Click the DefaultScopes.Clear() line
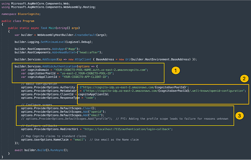The height and width of the screenshot is (160, 251). click(58, 108)
